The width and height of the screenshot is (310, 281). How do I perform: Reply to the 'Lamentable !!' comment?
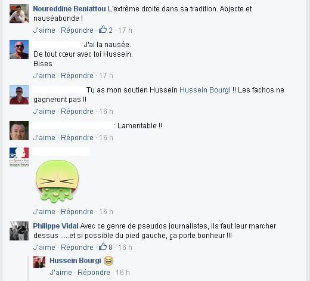coord(77,138)
